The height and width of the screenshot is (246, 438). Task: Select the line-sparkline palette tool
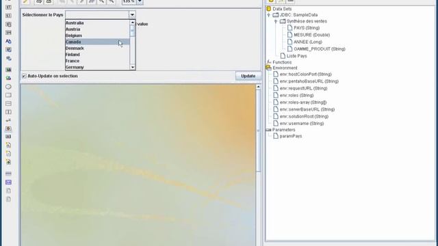pyautogui.click(x=8, y=153)
